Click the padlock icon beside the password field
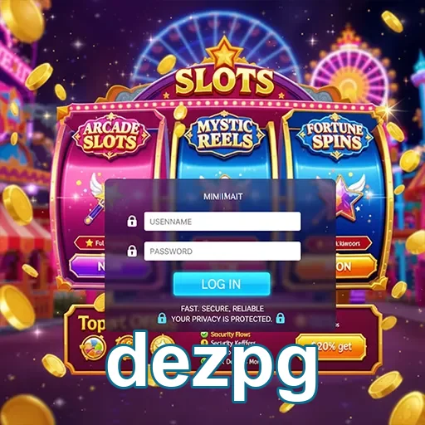 [x=132, y=251]
